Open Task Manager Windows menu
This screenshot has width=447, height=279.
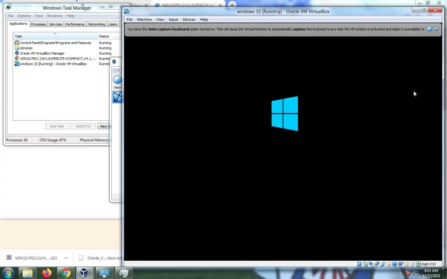[x=55, y=16]
